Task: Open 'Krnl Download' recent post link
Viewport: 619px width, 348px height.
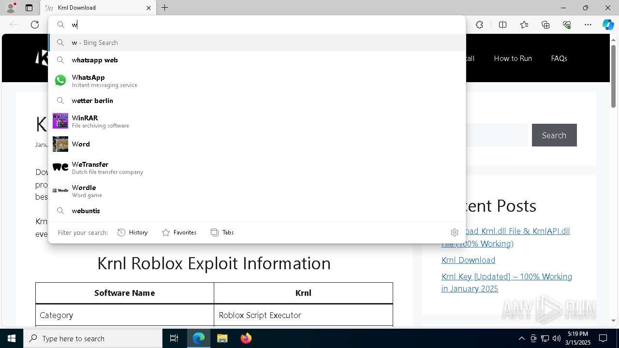Action: click(468, 260)
